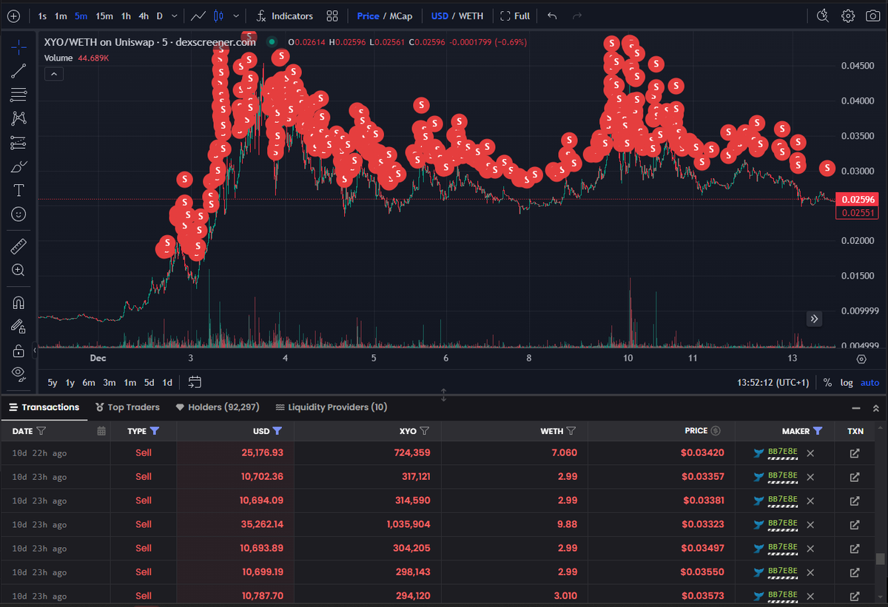
Task: Open the indicator templates grid icon
Action: [332, 16]
